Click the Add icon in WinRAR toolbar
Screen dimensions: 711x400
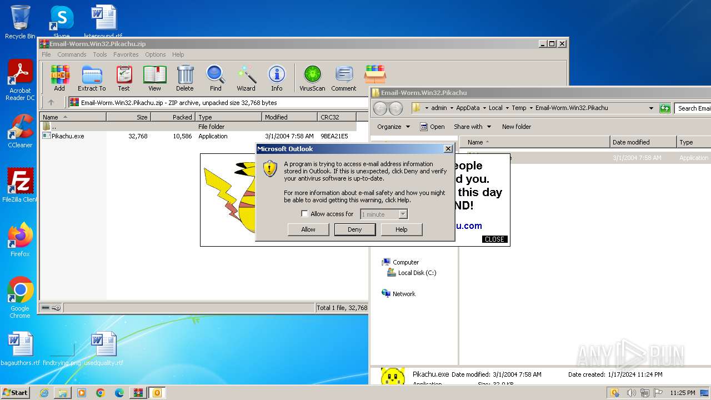pyautogui.click(x=59, y=78)
